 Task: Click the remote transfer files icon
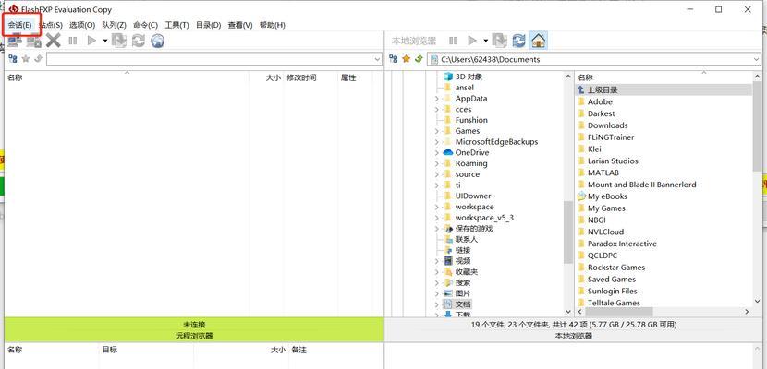click(x=119, y=41)
